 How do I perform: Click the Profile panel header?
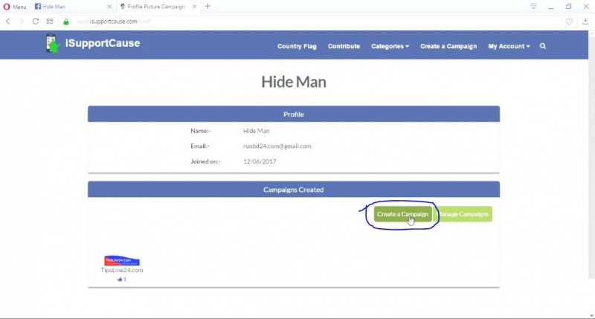coord(294,115)
